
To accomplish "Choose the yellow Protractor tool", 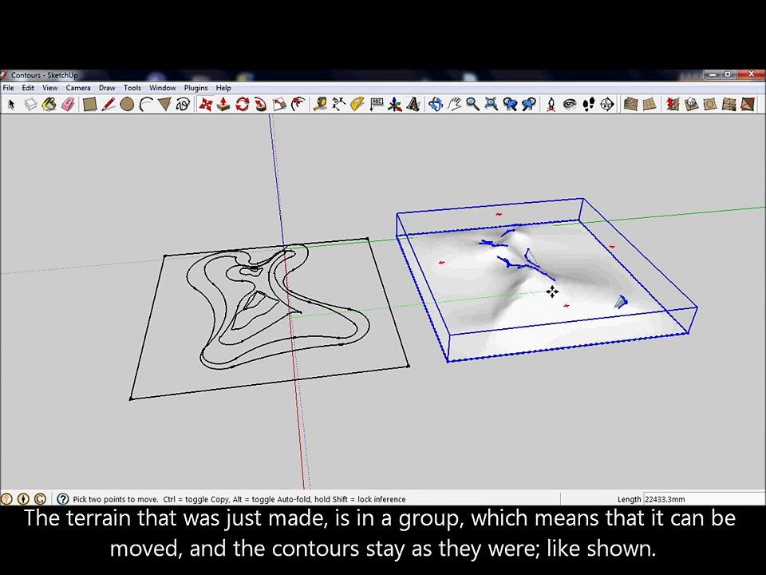I will 357,104.
